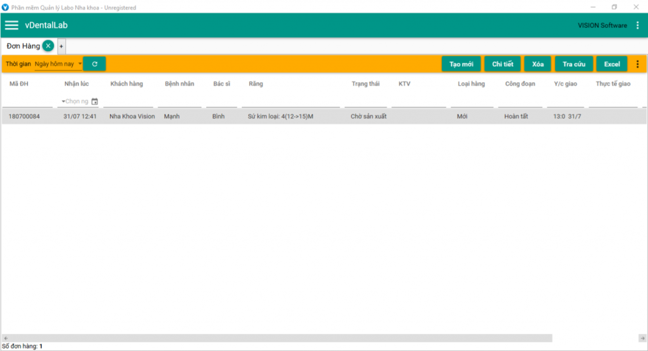Sort by Răng column header

pos(256,84)
